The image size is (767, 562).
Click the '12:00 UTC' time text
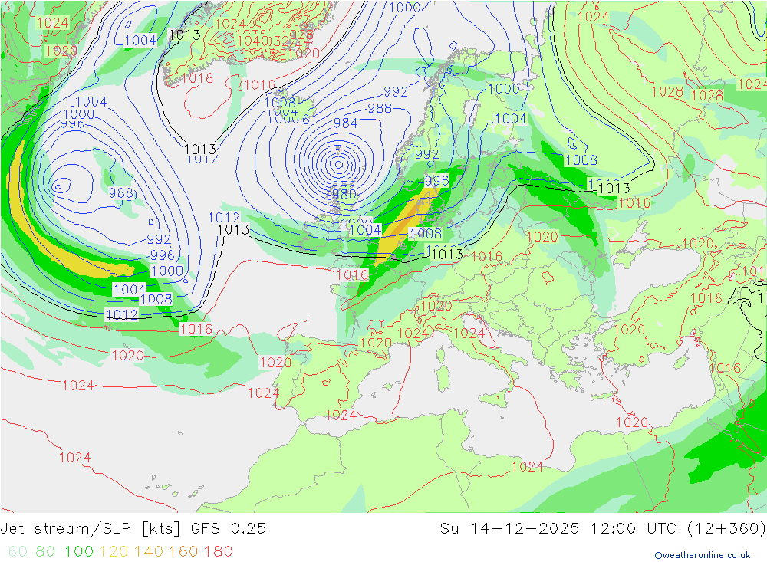pyautogui.click(x=634, y=529)
